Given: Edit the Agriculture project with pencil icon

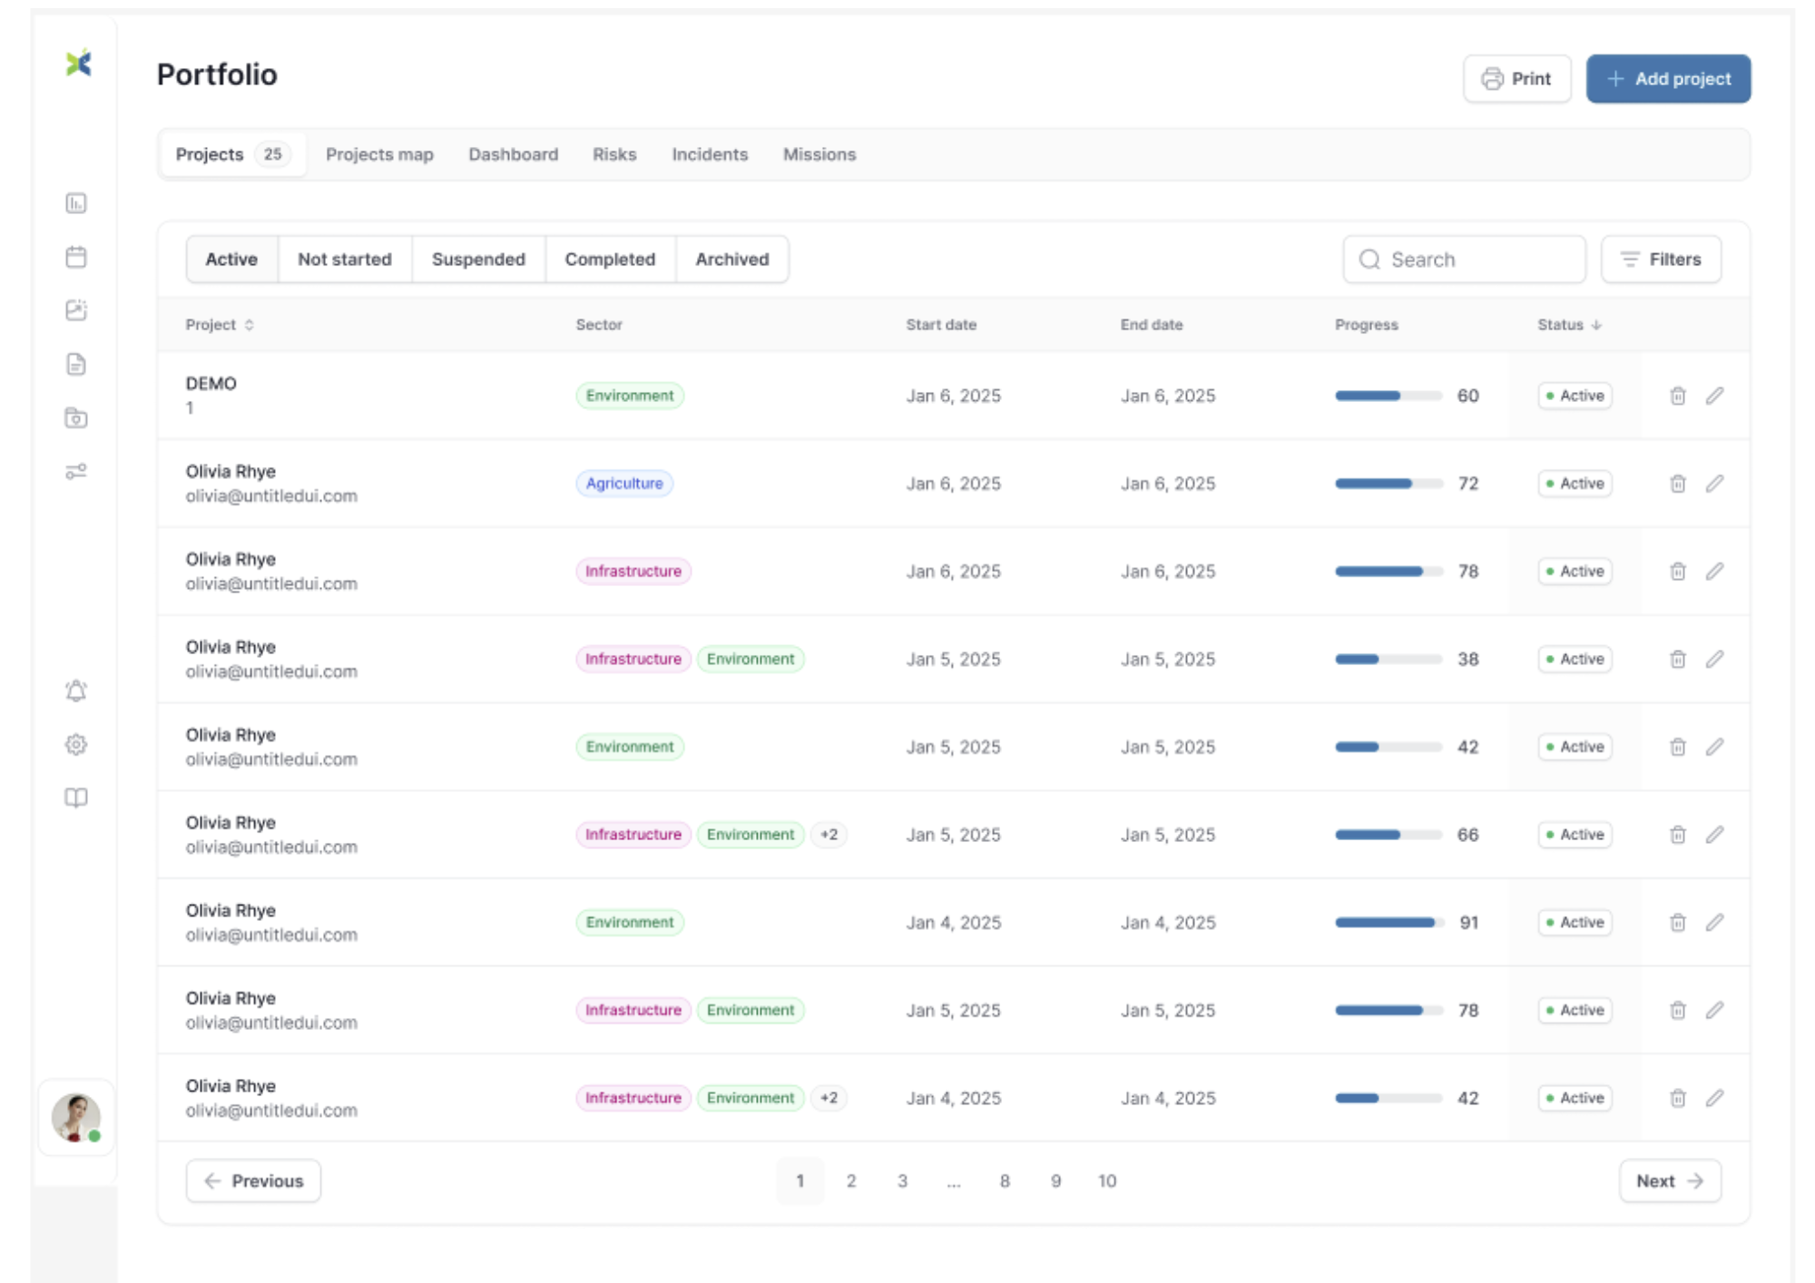Looking at the screenshot, I should (x=1713, y=484).
